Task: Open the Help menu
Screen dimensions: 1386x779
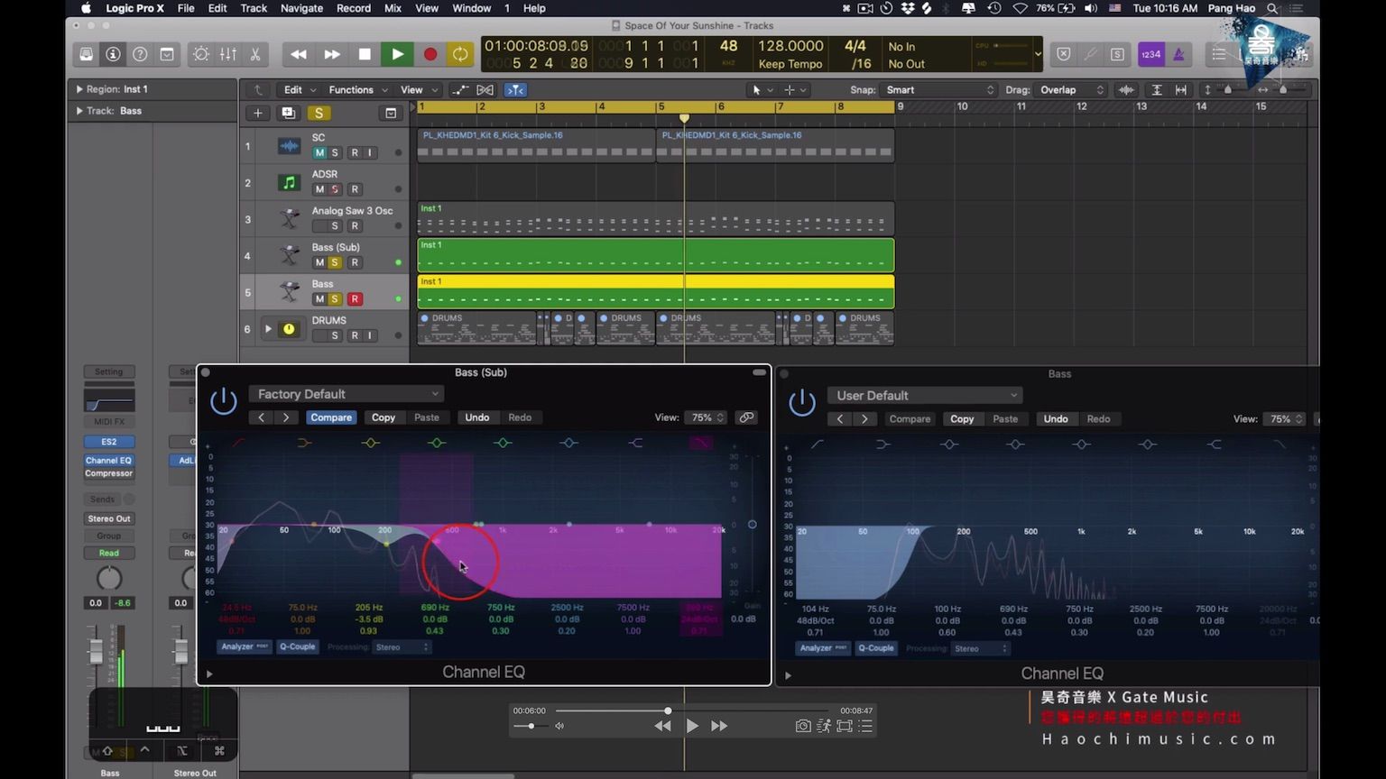Action: pos(534,8)
